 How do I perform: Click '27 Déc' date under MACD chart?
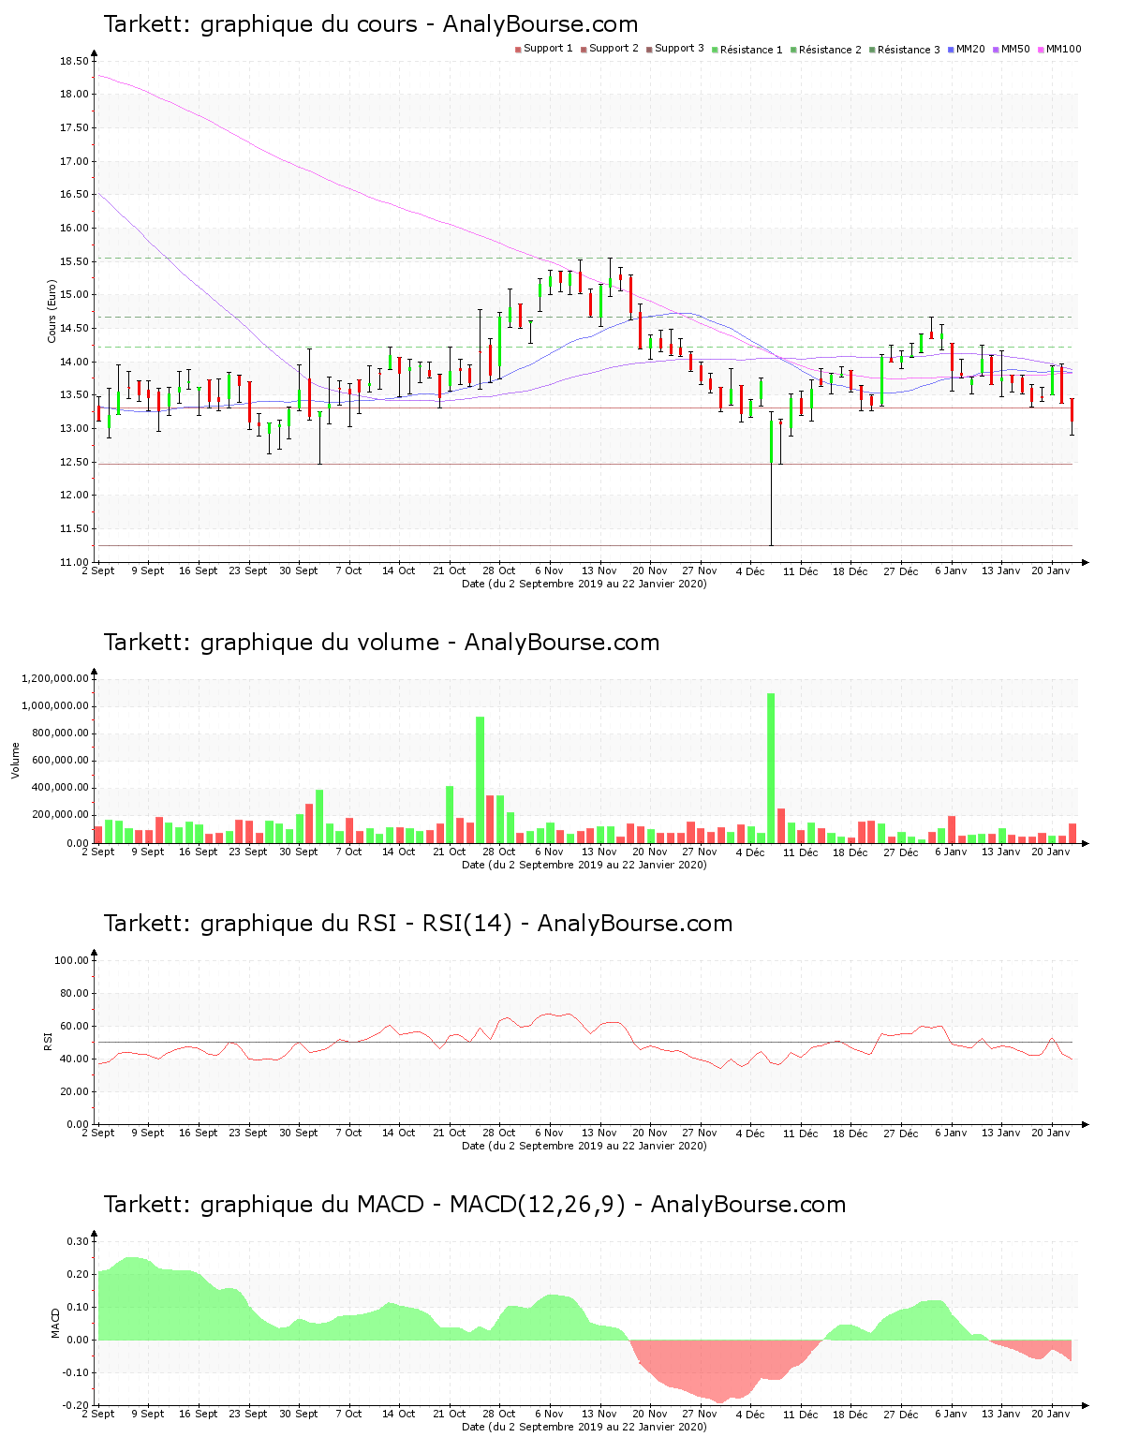point(900,1414)
